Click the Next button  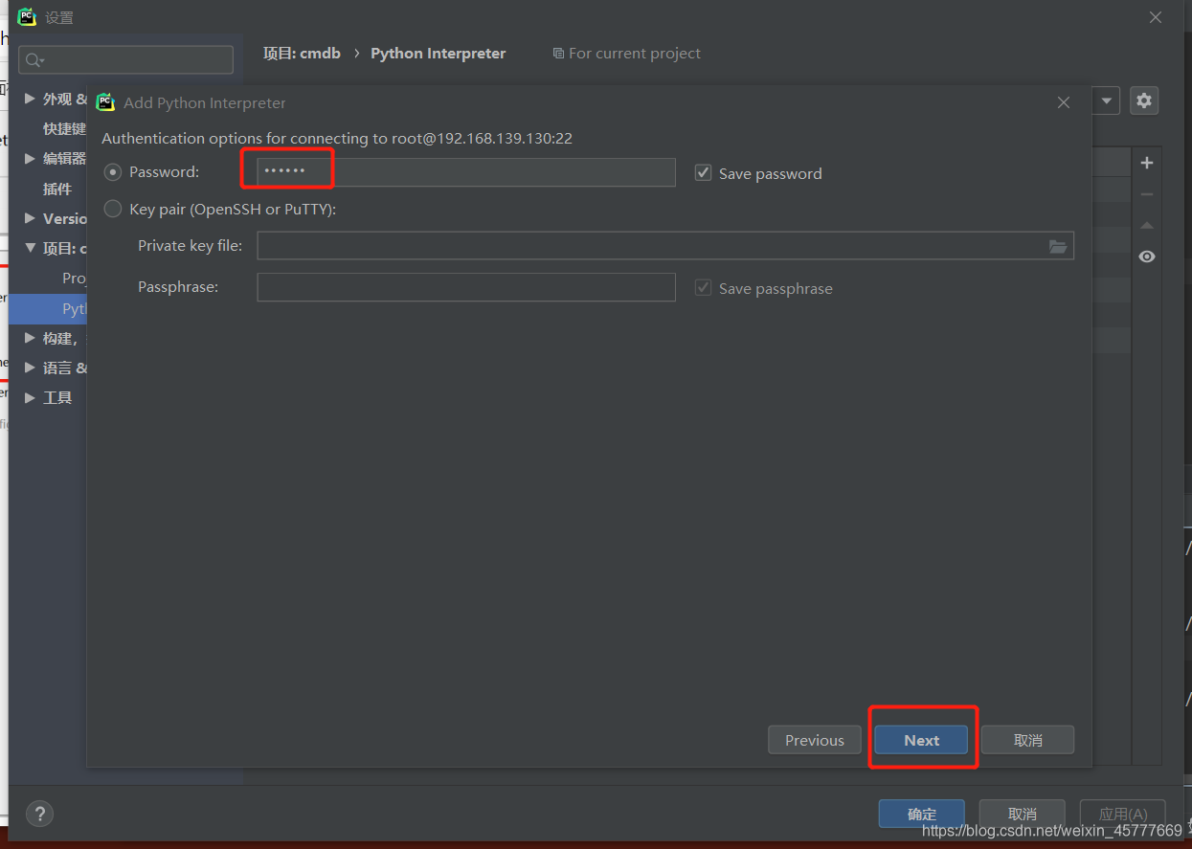click(921, 740)
